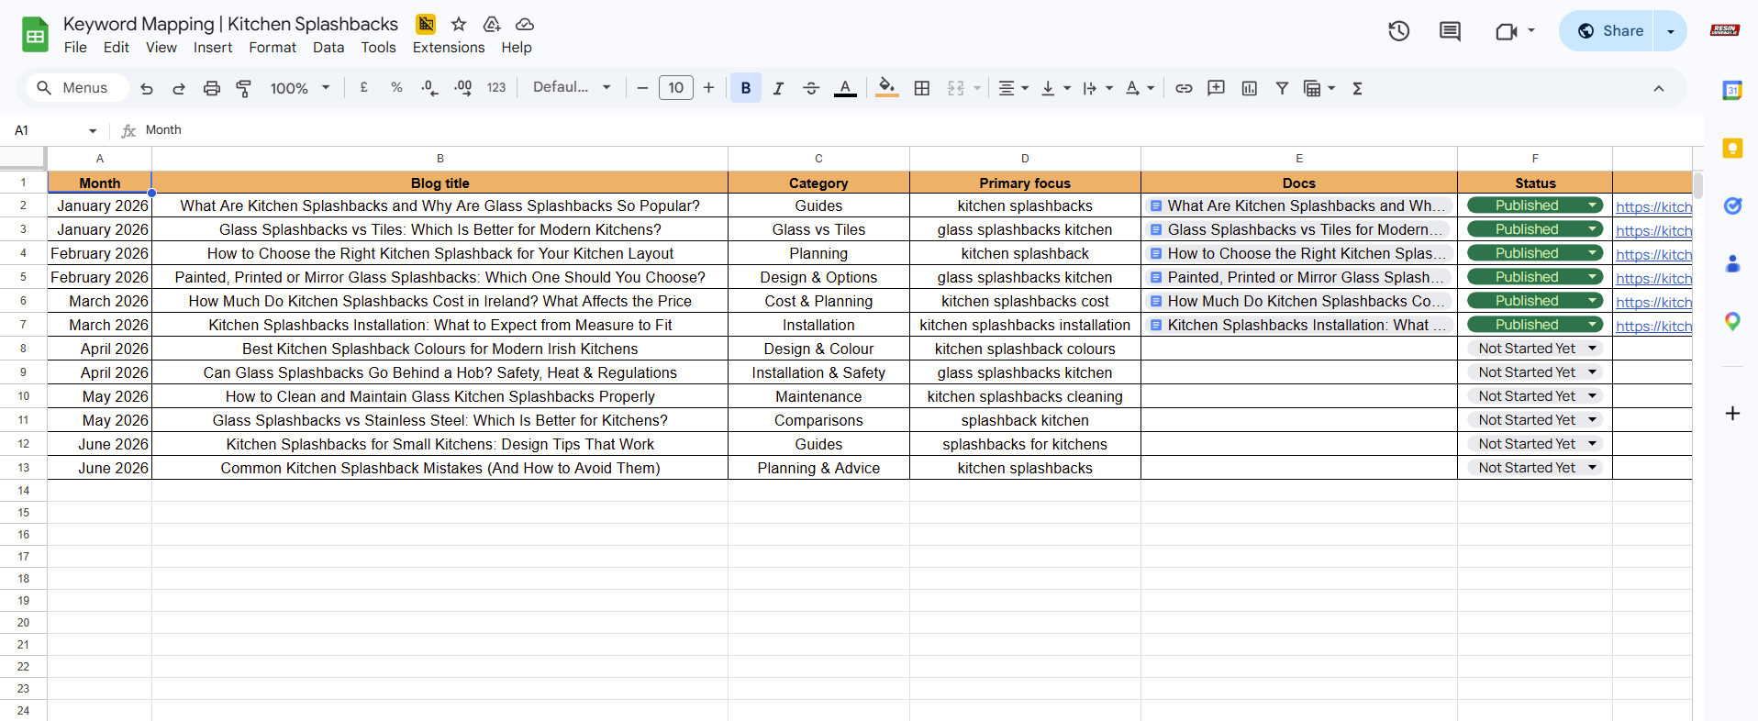Click the redo icon in the toolbar
1758x721 pixels.
coord(179,88)
